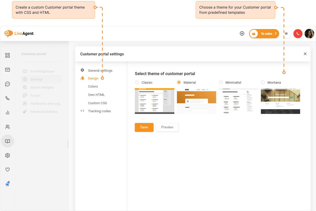Click the rocket icon in sidebar
The height and width of the screenshot is (211, 316).
8,184
